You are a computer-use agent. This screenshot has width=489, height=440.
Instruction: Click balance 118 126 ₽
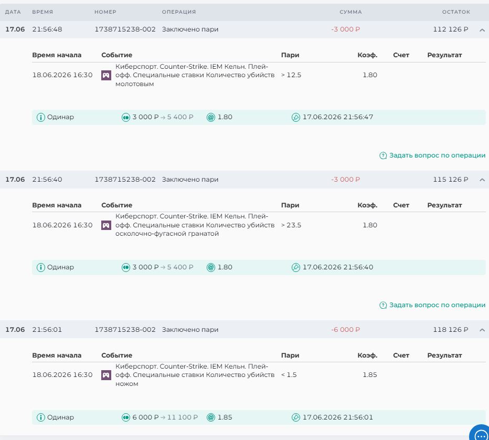[x=451, y=330]
